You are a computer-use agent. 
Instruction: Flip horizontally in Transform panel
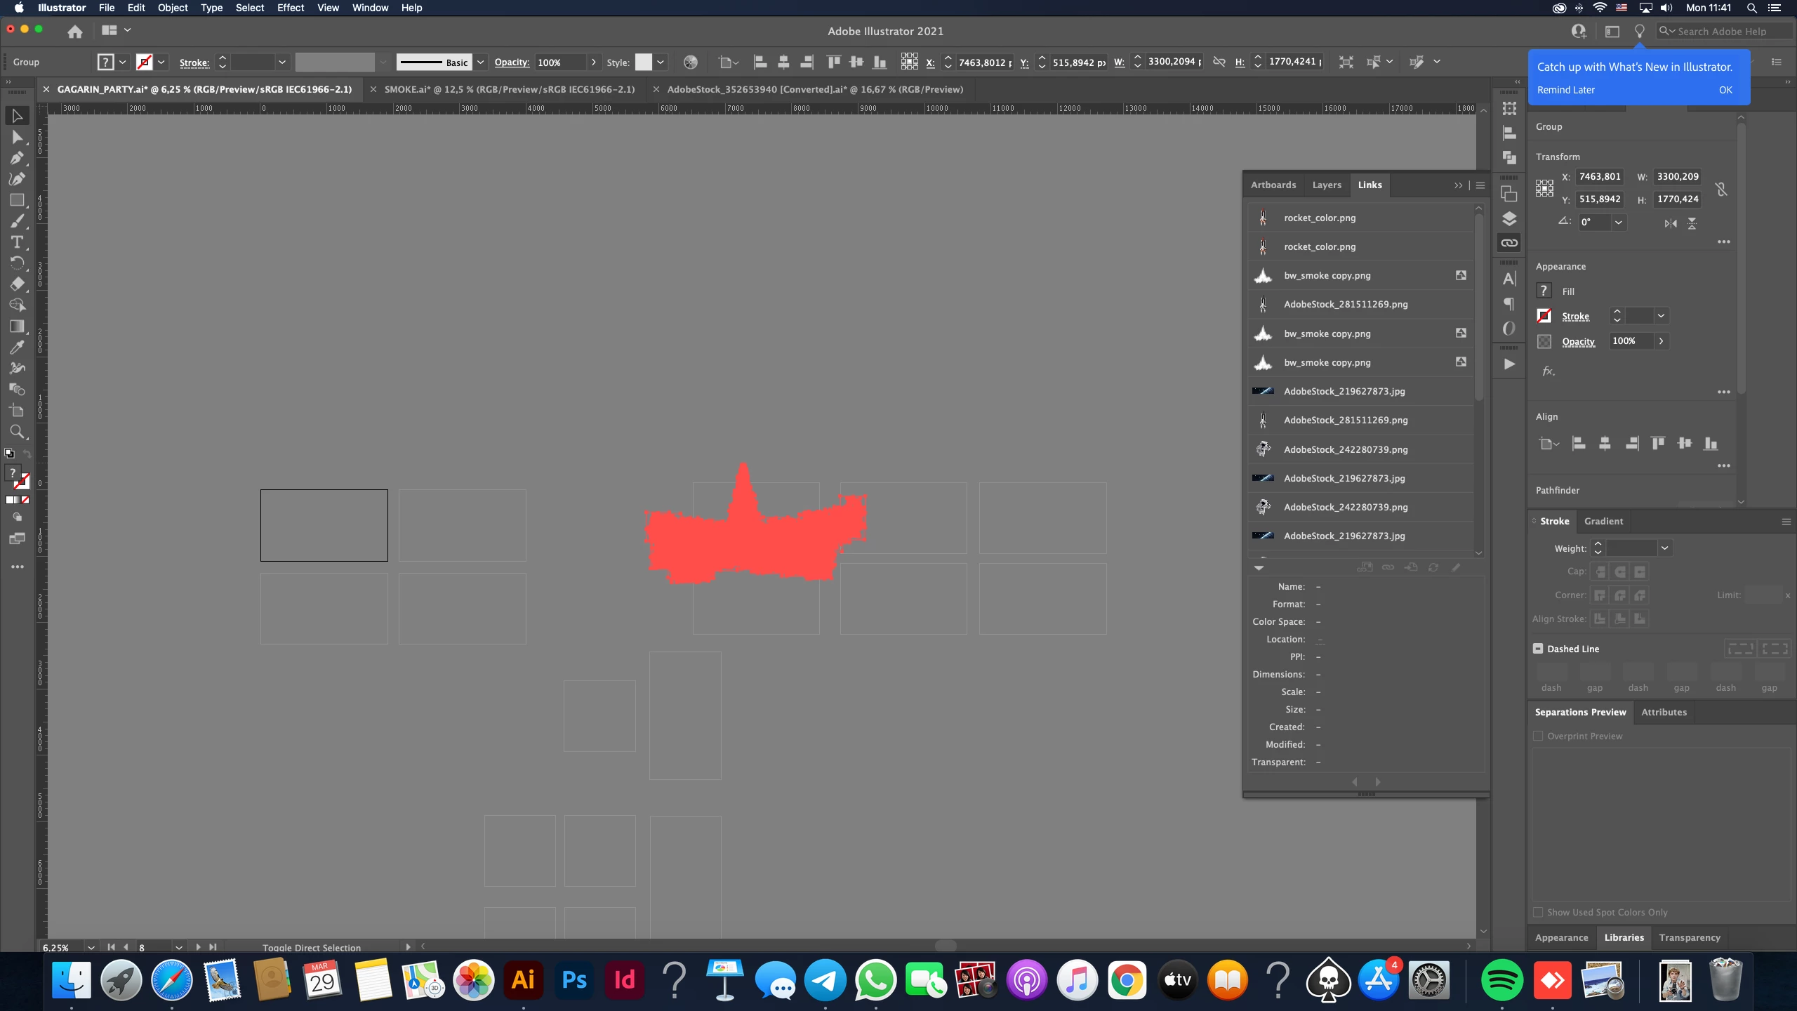1671,223
